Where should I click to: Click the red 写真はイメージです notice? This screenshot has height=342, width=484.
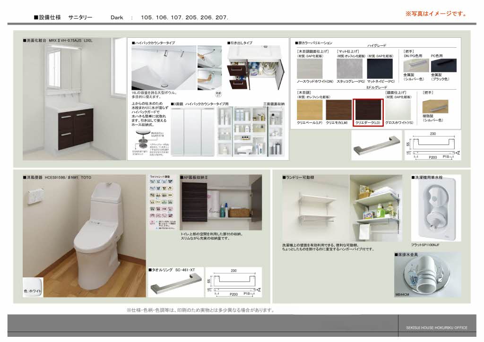point(435,14)
